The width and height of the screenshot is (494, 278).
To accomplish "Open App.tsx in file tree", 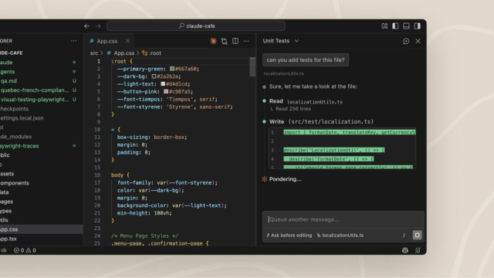I will point(8,239).
